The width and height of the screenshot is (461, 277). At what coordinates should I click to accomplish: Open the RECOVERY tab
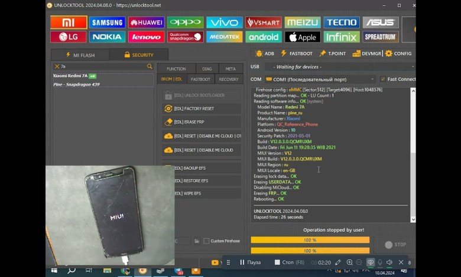pos(228,79)
